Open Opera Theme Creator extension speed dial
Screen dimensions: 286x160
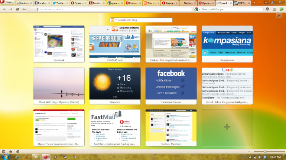point(59,128)
